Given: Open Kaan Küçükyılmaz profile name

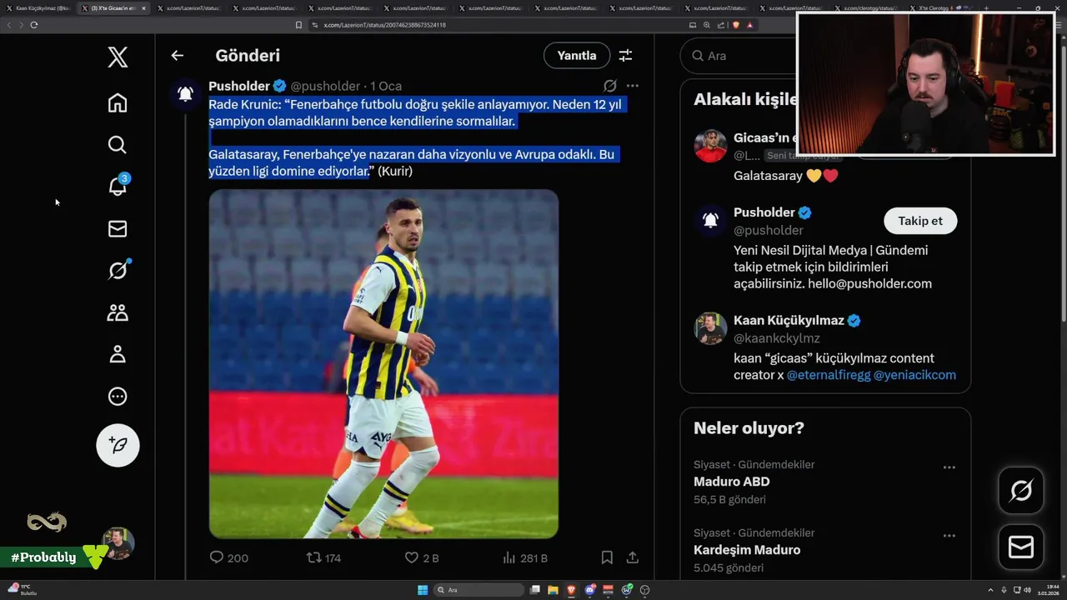Looking at the screenshot, I should 789,321.
